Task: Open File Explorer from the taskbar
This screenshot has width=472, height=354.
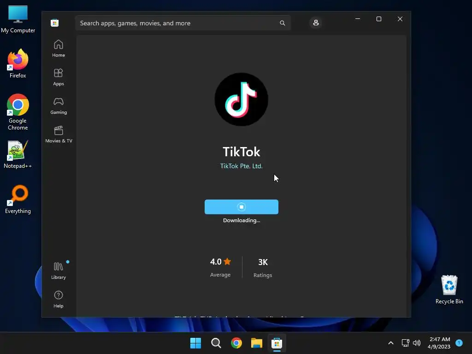Action: coord(257,343)
